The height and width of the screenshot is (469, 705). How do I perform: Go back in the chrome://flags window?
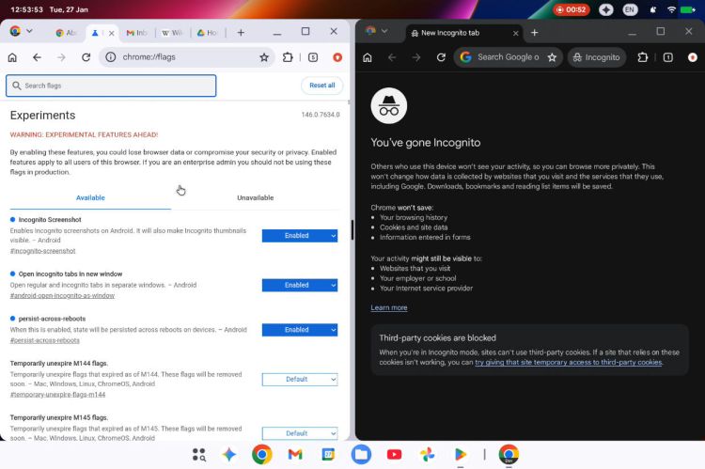37,57
